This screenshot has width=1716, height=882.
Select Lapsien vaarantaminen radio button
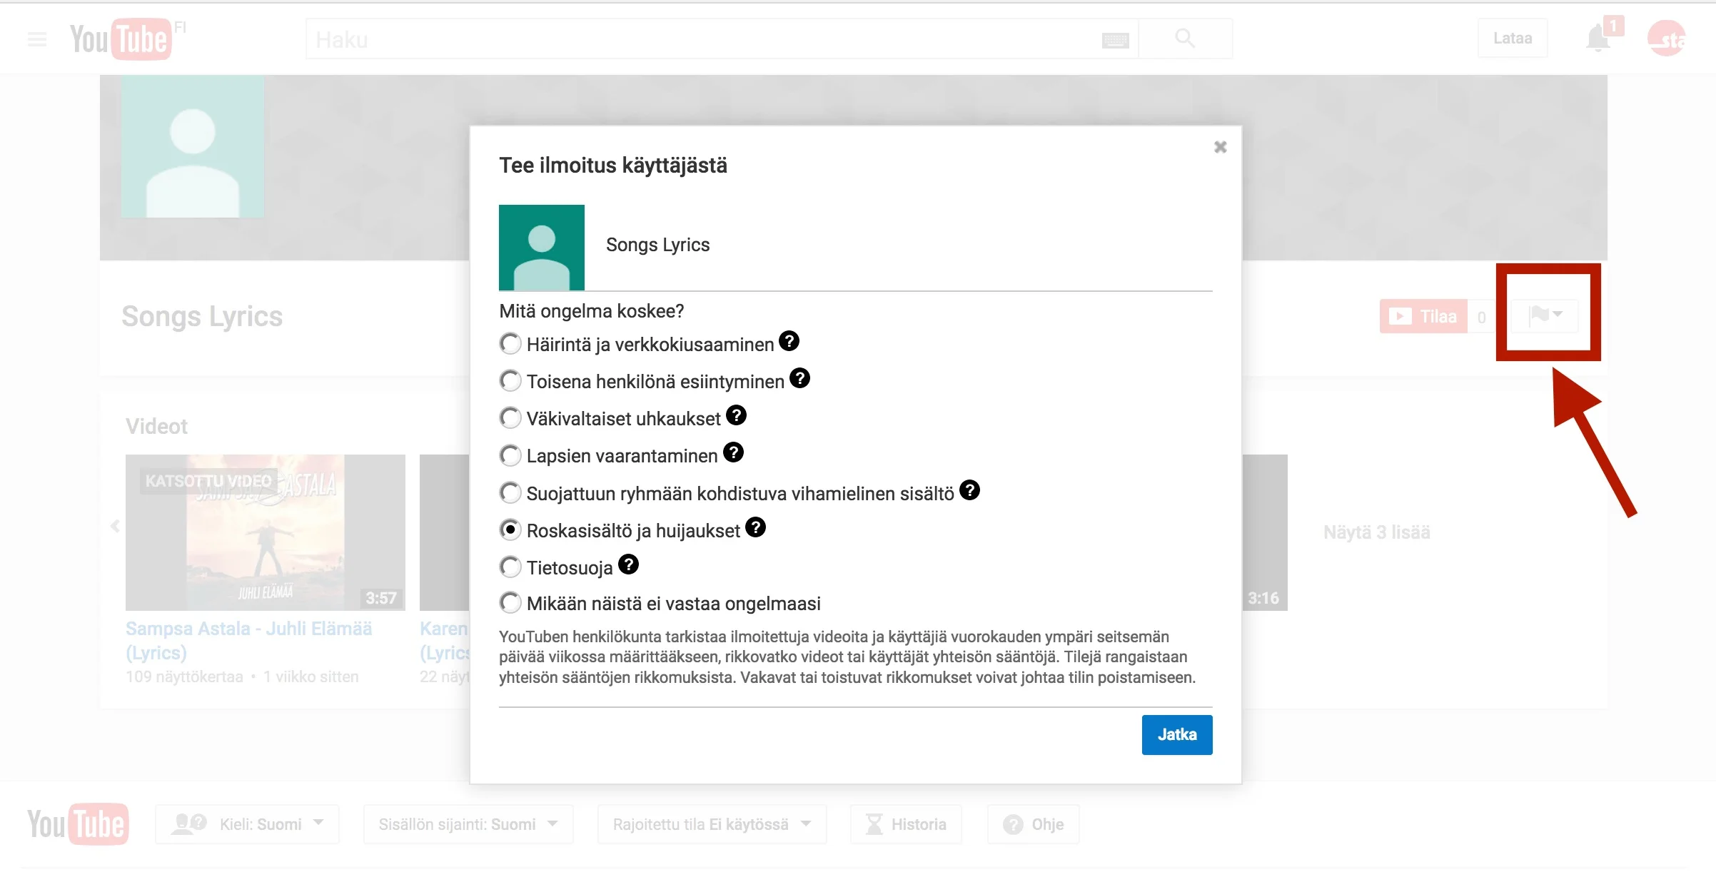tap(510, 455)
